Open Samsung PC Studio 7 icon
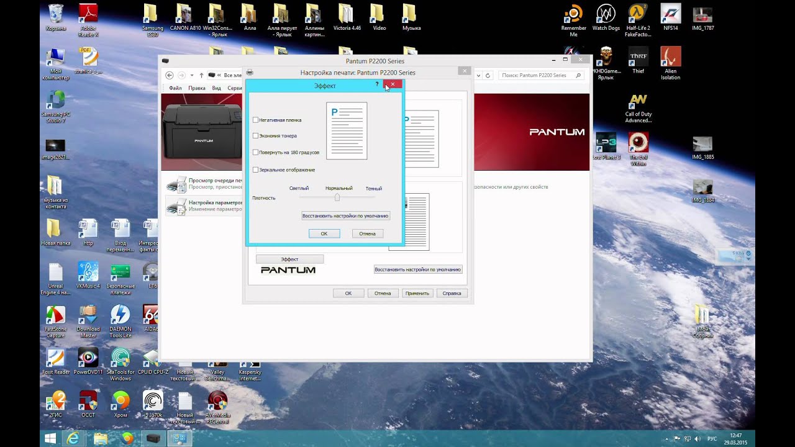Screen dimensions: 795x447 (x=55, y=106)
